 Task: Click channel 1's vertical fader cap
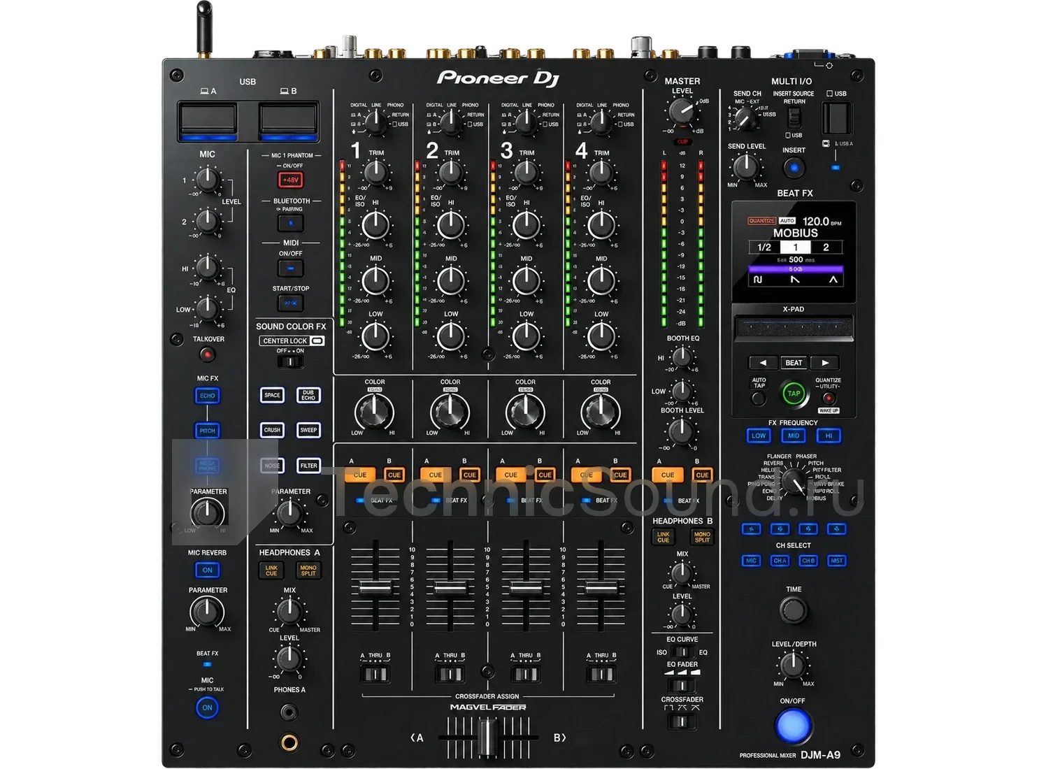375,587
